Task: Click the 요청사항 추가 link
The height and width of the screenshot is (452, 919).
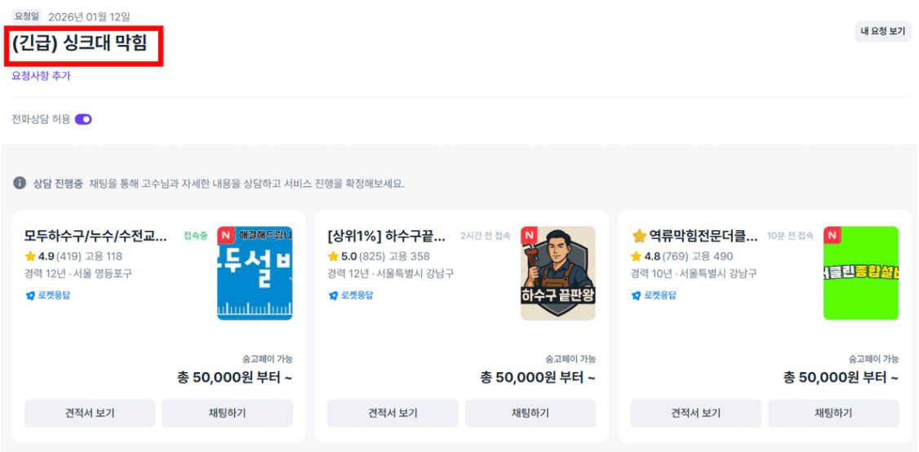Action: (41, 76)
